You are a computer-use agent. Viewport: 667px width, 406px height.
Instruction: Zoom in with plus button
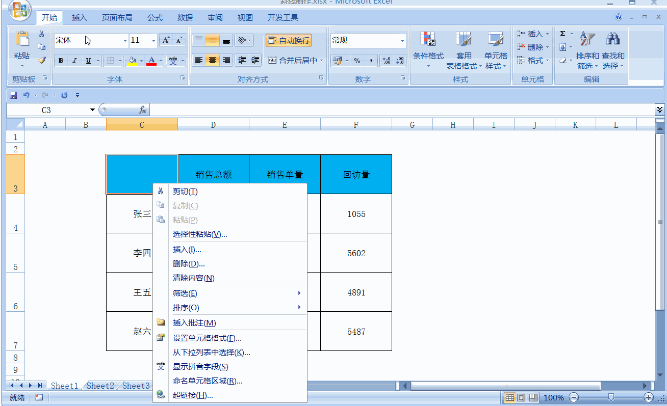click(649, 397)
